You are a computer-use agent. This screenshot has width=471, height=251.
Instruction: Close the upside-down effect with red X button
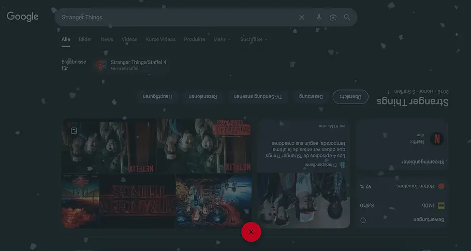click(x=251, y=232)
